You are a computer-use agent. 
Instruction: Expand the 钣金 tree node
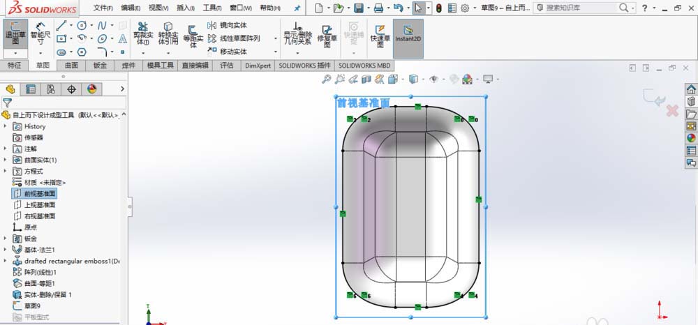(x=6, y=239)
